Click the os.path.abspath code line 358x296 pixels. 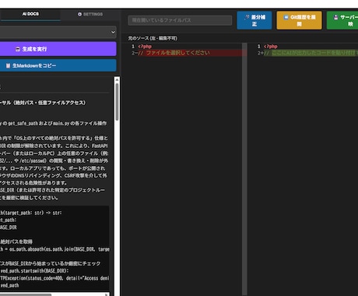tap(54, 249)
